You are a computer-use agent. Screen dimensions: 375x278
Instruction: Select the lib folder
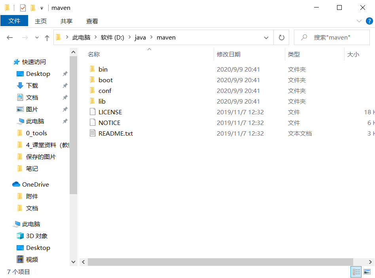(x=102, y=101)
